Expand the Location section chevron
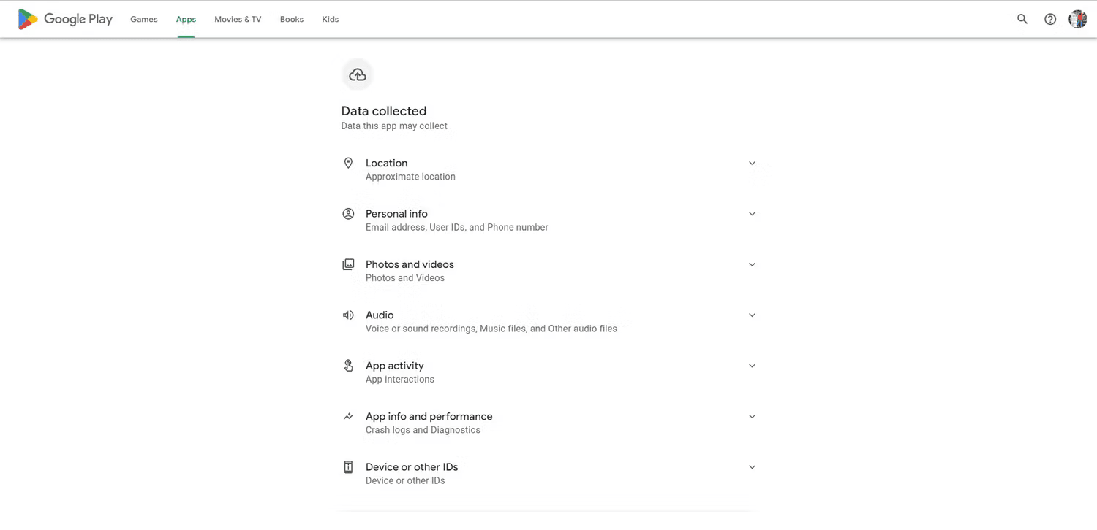Image resolution: width=1097 pixels, height=530 pixels. click(x=752, y=163)
